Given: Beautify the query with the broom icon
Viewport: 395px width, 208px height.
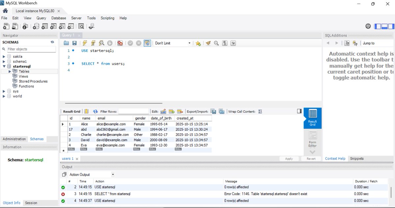Looking at the screenshot, I should pyautogui.click(x=208, y=43).
